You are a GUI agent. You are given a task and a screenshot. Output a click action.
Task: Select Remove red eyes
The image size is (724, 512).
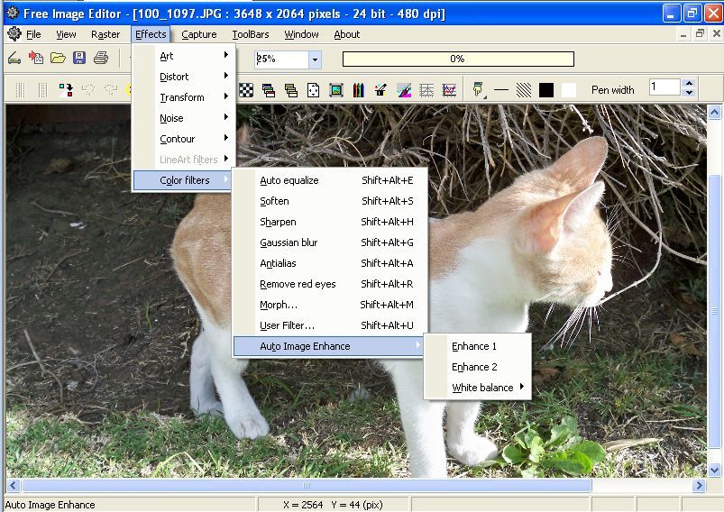pyautogui.click(x=331, y=284)
